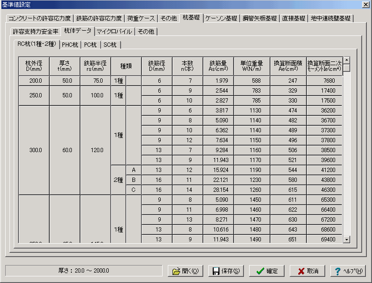Open the 鋼管矢板基礎 tab
The image size is (372, 283).
pos(259,18)
